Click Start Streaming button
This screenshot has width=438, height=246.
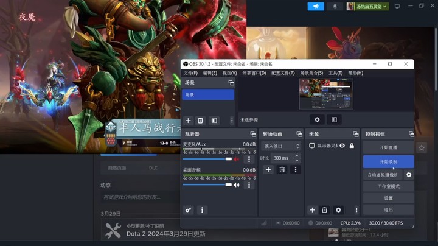pyautogui.click(x=388, y=147)
